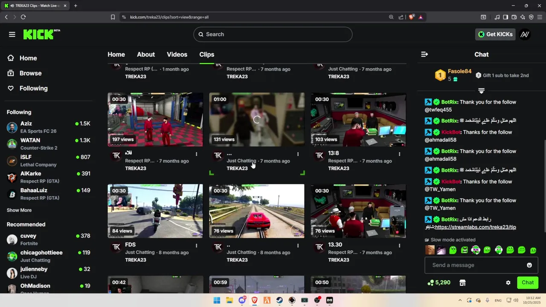Screen dimensions: 546x307
Task: Open recommended channel julienneby
Action: [48, 272]
